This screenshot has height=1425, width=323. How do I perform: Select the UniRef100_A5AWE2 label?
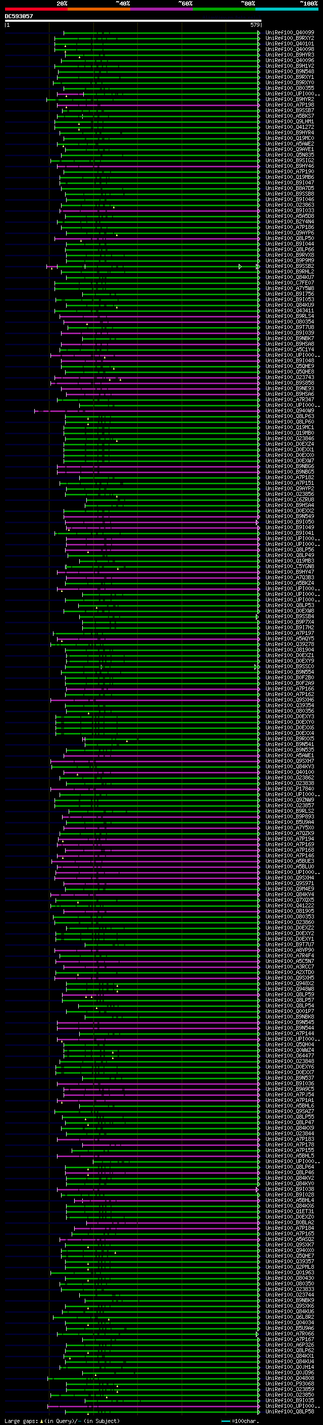click(290, 144)
